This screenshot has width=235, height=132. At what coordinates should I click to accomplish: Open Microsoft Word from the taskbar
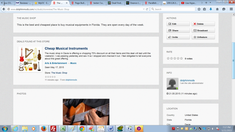coord(111,128)
